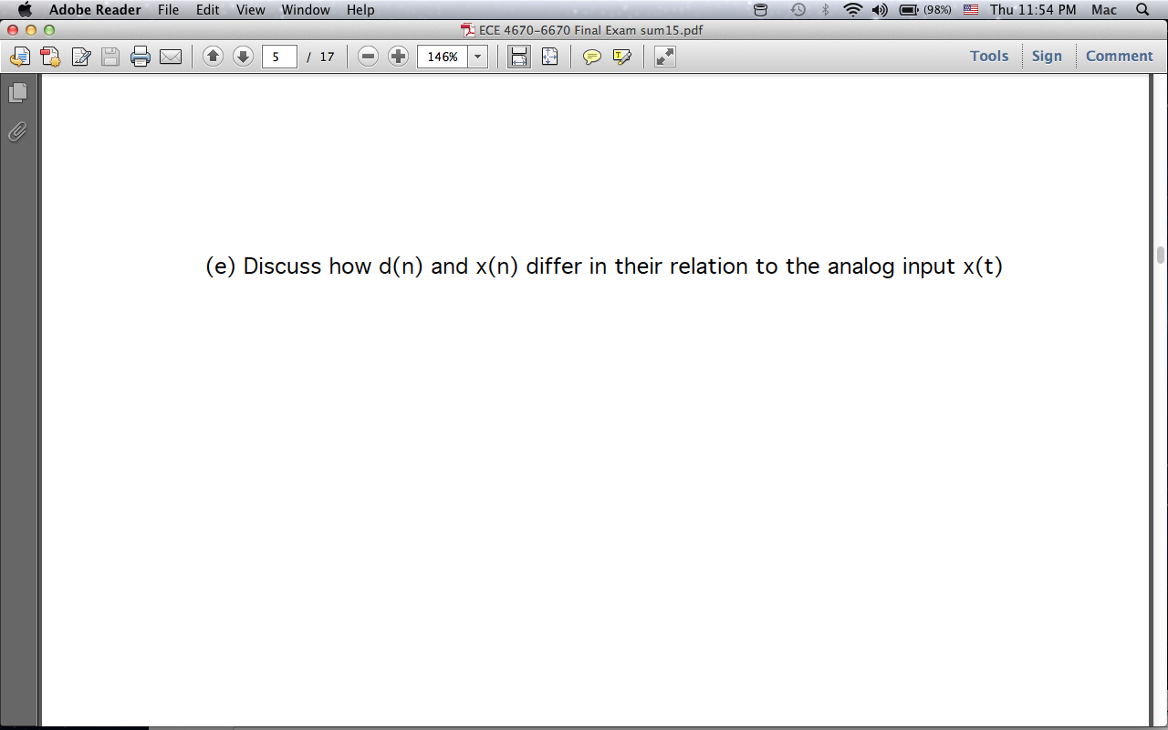Click the PDF document icon in title bar
This screenshot has width=1168, height=730.
[x=469, y=30]
